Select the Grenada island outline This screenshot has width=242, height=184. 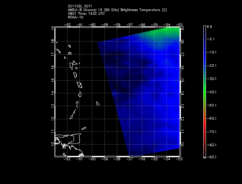click(x=71, y=117)
